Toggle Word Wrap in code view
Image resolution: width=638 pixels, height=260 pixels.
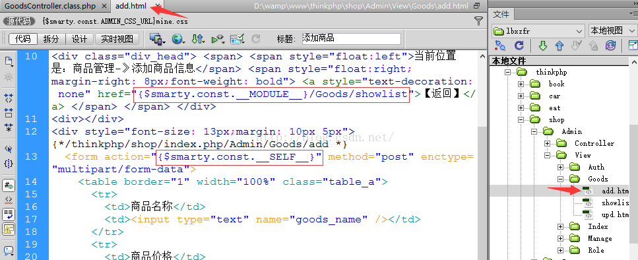(9, 214)
